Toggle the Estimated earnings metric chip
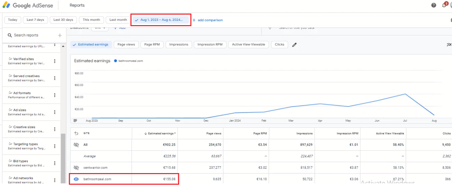The height and width of the screenshot is (188, 452). [x=91, y=44]
